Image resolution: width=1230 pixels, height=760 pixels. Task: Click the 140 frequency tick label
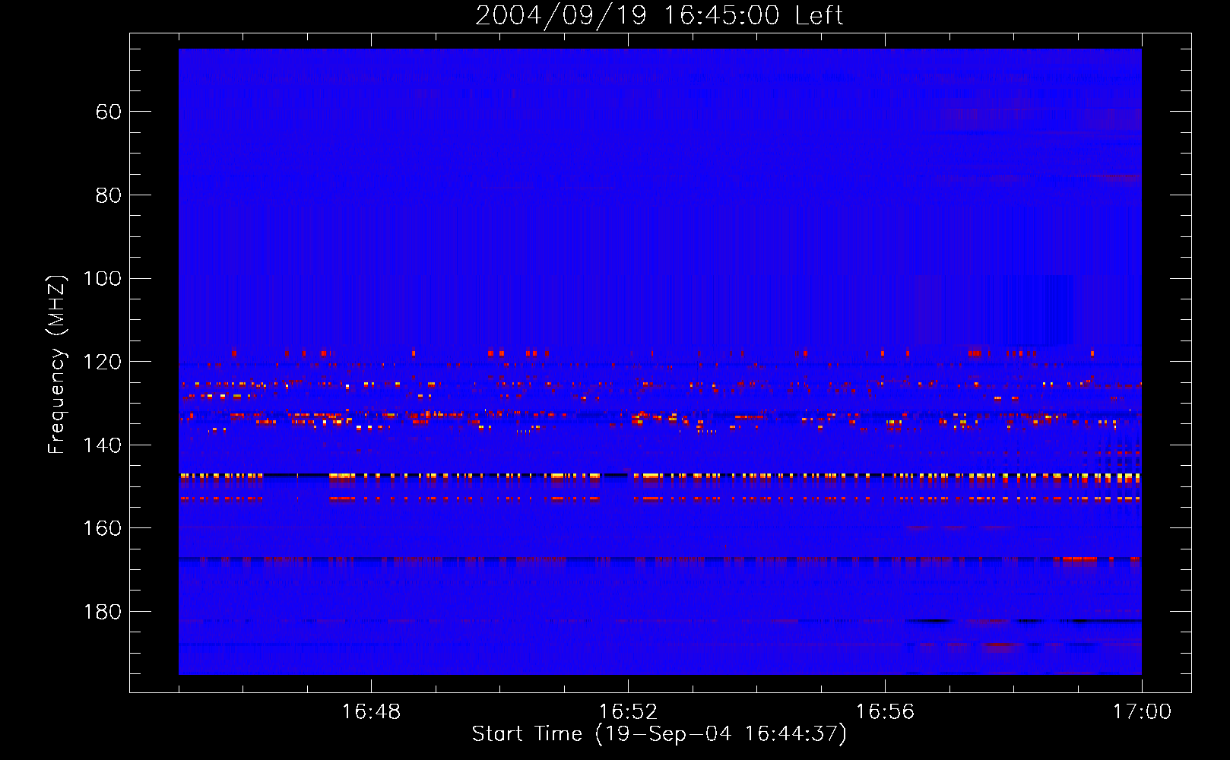point(103,446)
